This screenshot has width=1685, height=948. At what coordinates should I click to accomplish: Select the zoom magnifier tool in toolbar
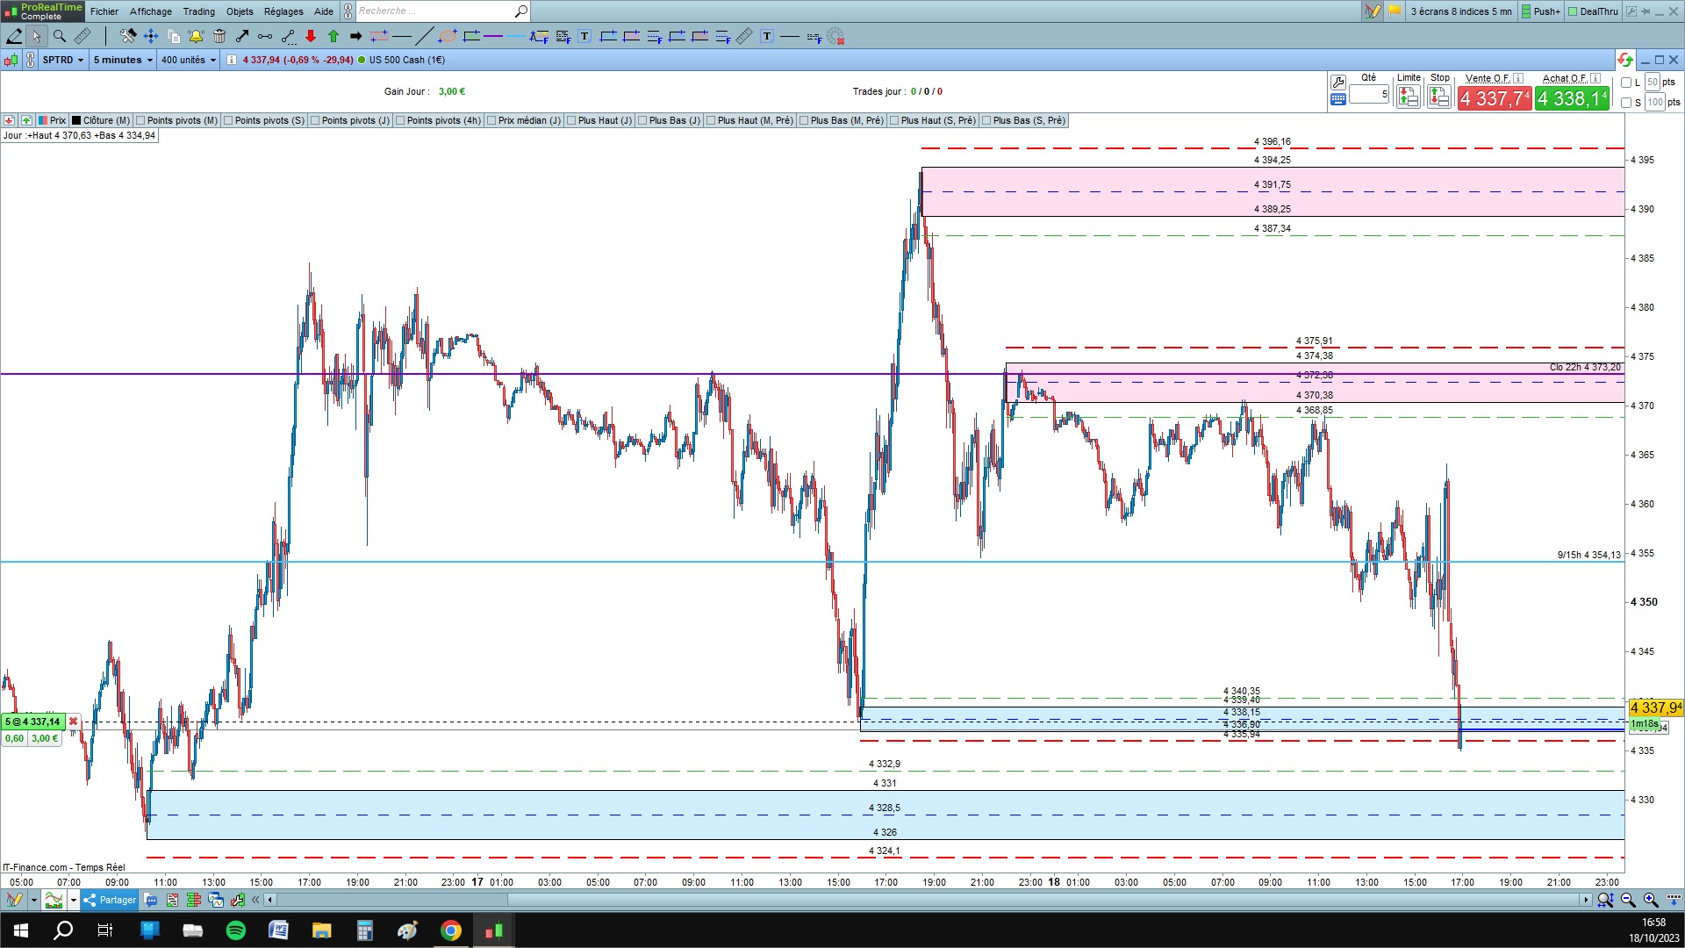pos(59,36)
